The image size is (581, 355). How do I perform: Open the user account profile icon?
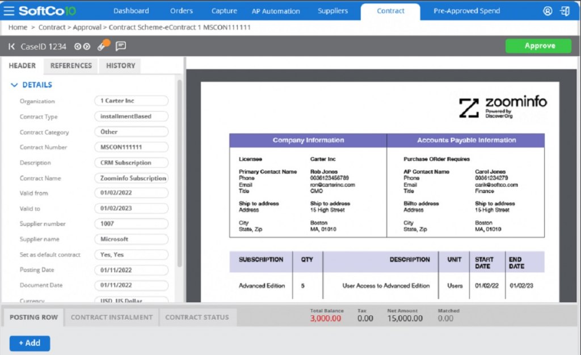click(x=548, y=11)
